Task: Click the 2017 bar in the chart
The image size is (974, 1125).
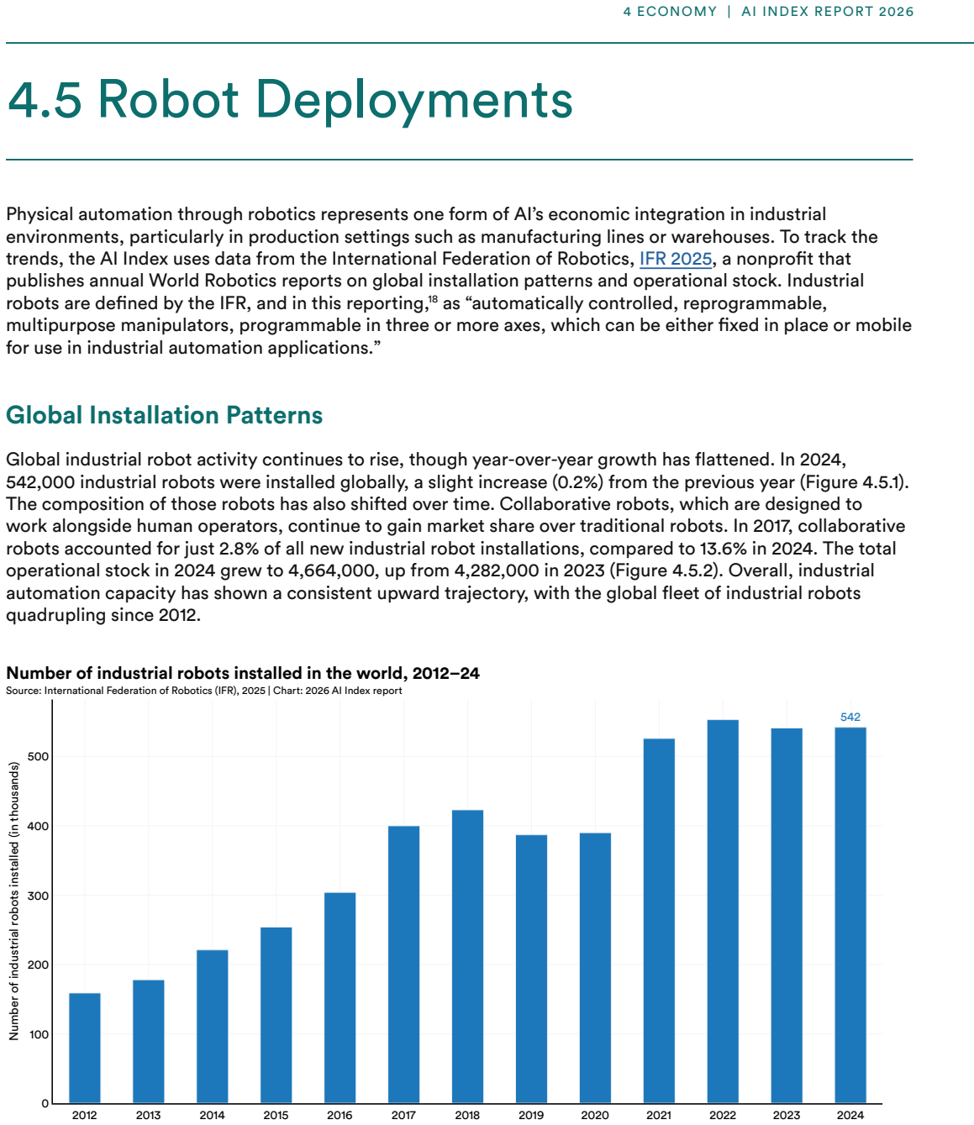Action: tap(404, 965)
